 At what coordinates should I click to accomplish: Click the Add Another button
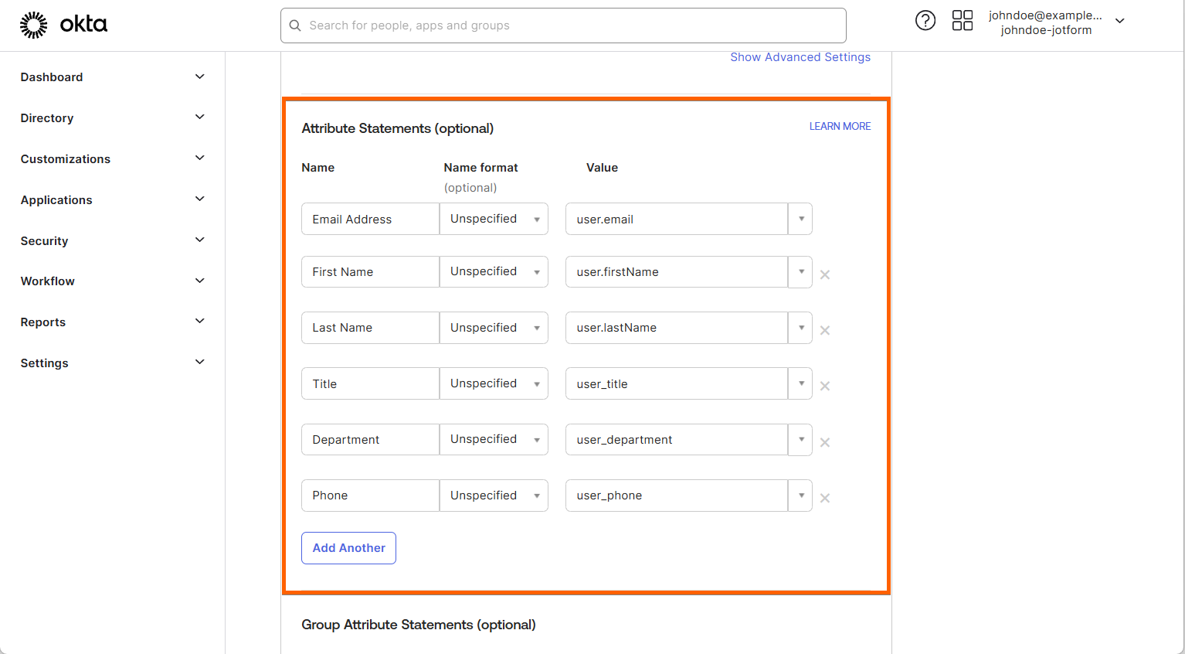(x=348, y=548)
